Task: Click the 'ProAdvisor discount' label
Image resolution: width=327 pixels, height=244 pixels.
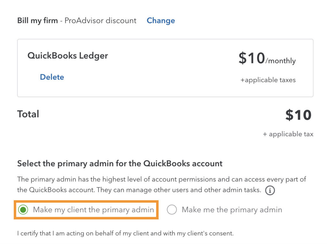Action: [101, 21]
